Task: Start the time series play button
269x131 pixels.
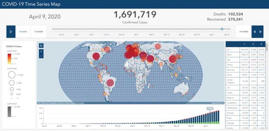Action: tap(11, 32)
